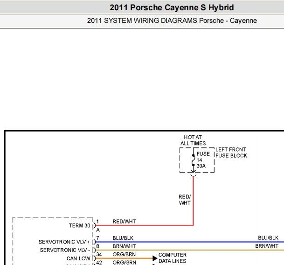The width and height of the screenshot is (284, 265).
Task: Click the 'BLU/BLK' label at the right edge
Action: tap(268, 238)
